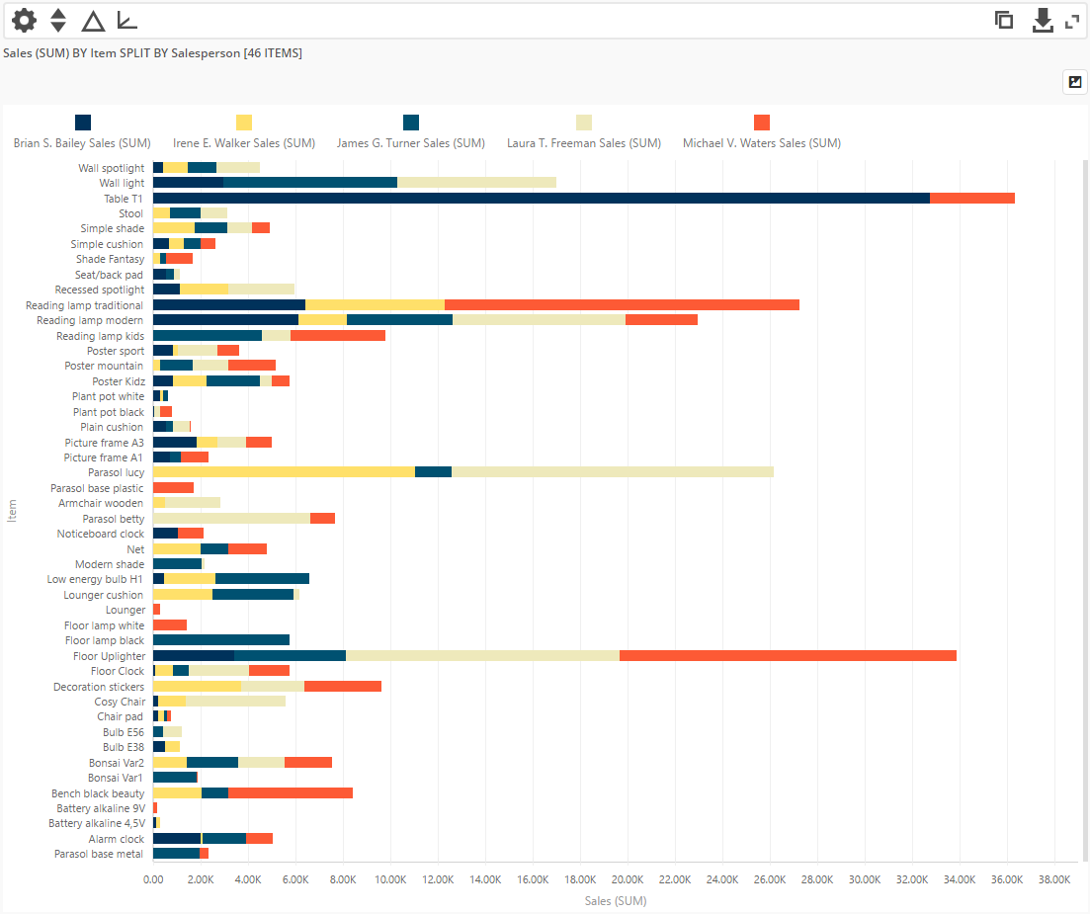This screenshot has width=1090, height=914.
Task: Click the Bonsai Var2 item label
Action: point(116,762)
